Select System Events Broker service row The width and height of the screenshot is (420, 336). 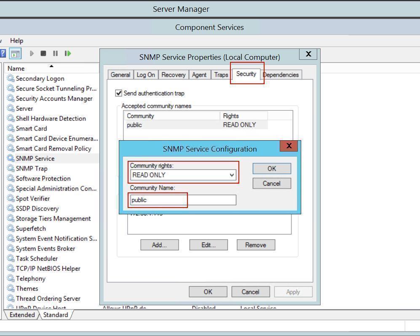coord(52,248)
